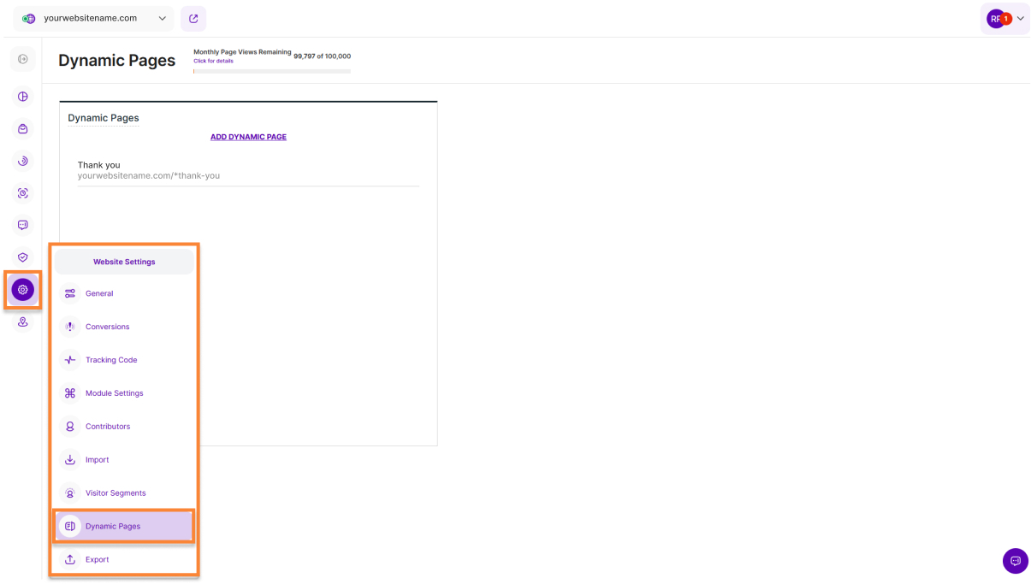The height and width of the screenshot is (584, 1031).
Task: Open the Thank you dynamic page entry
Action: tap(99, 165)
